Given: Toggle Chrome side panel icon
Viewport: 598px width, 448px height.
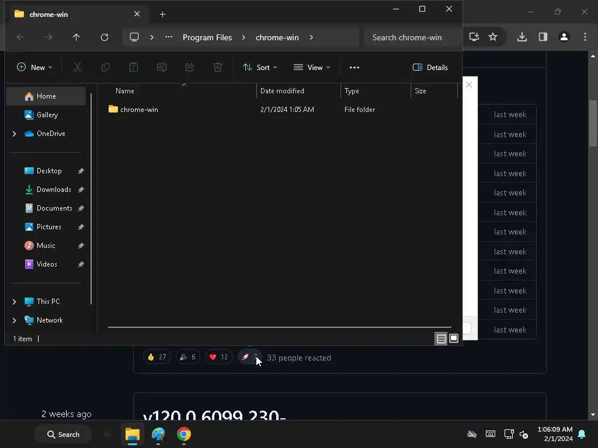Looking at the screenshot, I should [543, 37].
